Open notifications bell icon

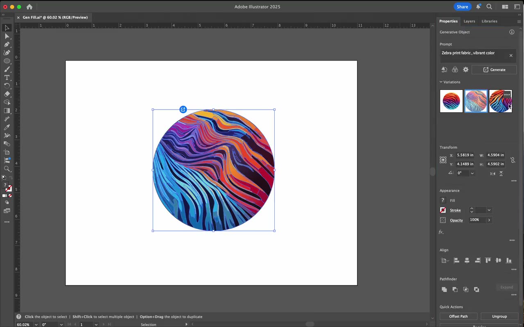coord(478,7)
